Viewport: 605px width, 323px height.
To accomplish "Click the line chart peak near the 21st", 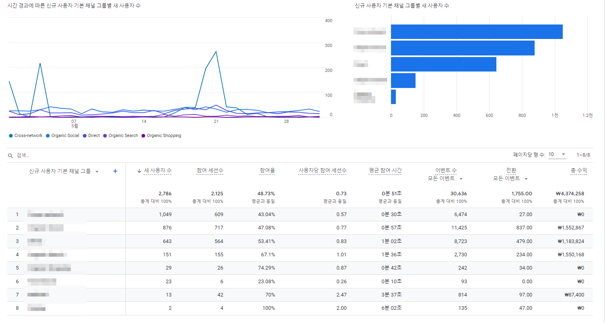I will point(216,51).
